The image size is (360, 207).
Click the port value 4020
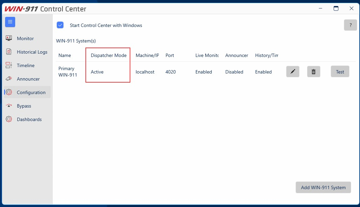(171, 72)
